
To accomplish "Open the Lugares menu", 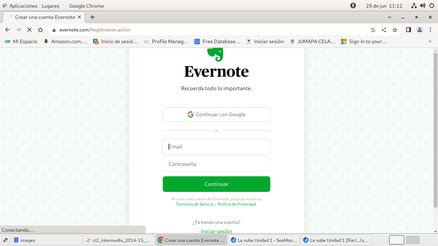I will [50, 6].
